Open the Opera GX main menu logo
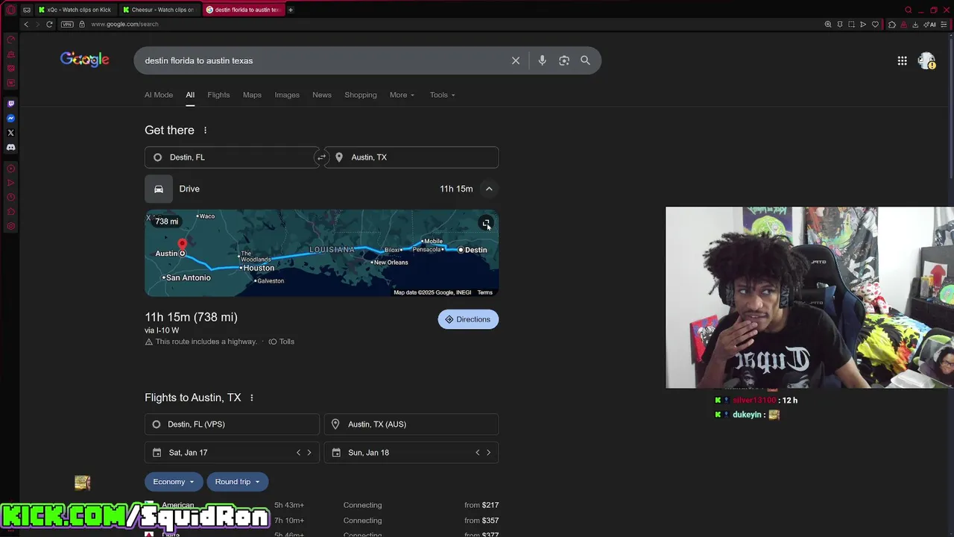This screenshot has height=537, width=954. [10, 10]
